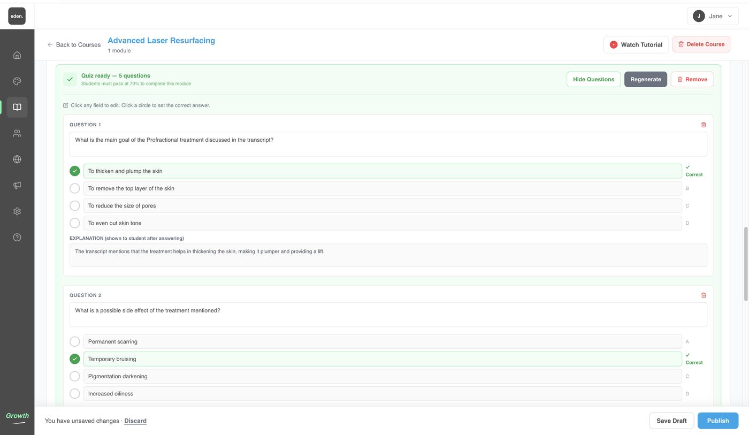
Task: Edit Question 2 text field
Action: [388, 315]
